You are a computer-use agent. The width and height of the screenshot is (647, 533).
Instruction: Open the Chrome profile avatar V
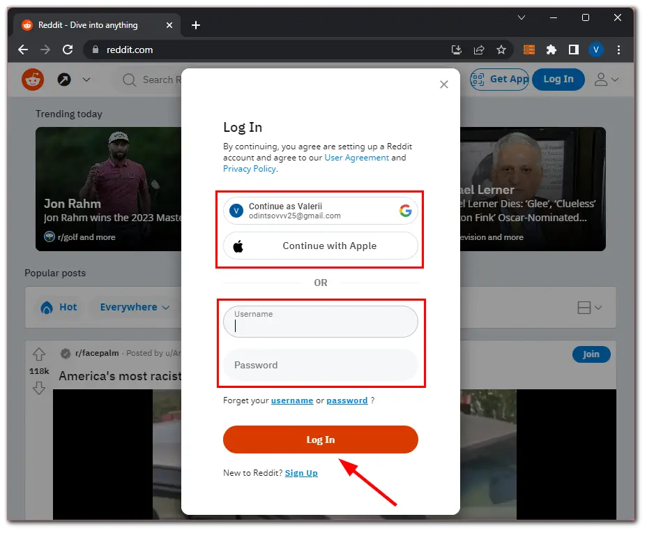coord(596,50)
